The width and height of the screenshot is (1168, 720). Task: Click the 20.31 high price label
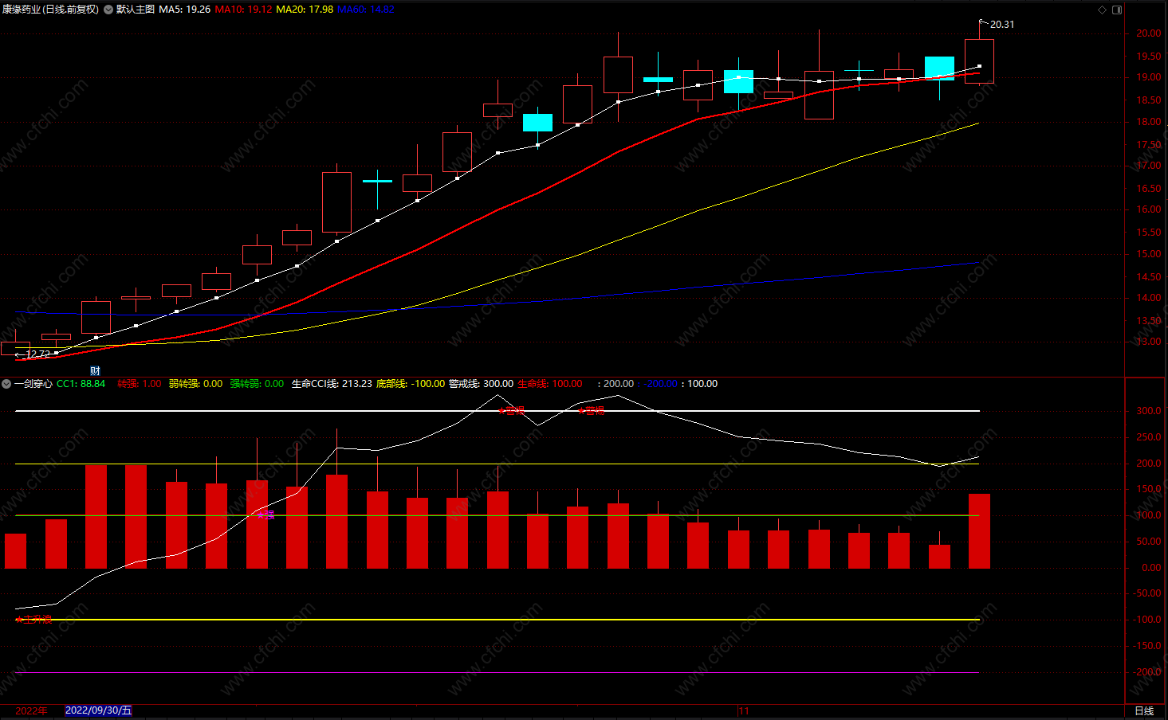tap(1002, 25)
